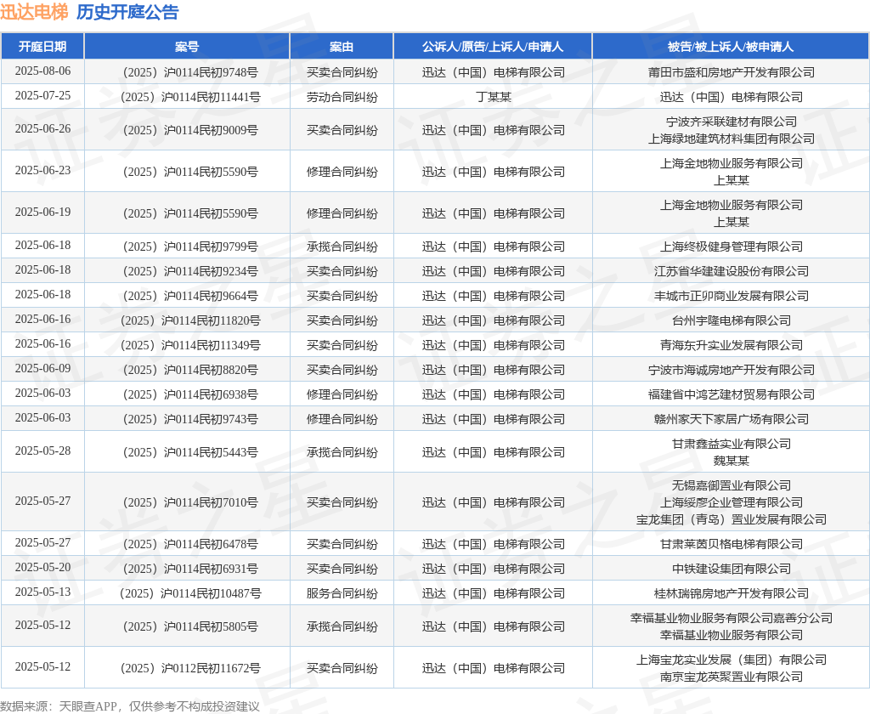Click case number 沪0114民初11820号
The image size is (870, 714).
211,321
